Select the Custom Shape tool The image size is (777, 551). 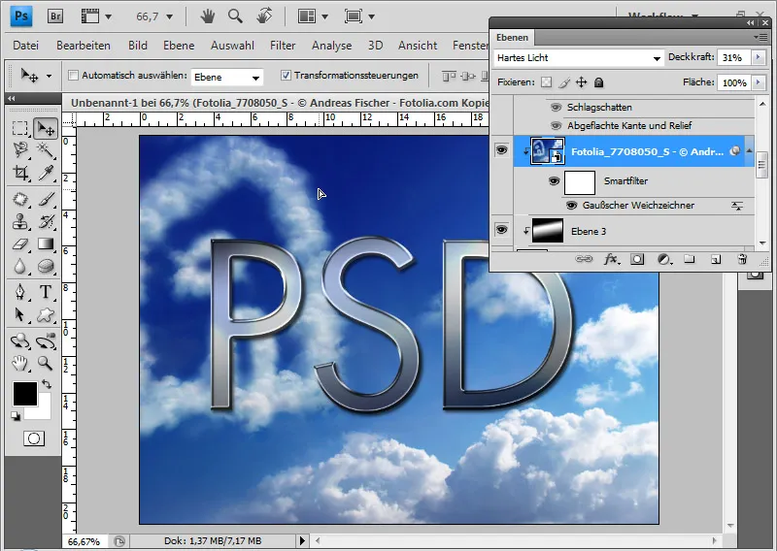(x=46, y=314)
